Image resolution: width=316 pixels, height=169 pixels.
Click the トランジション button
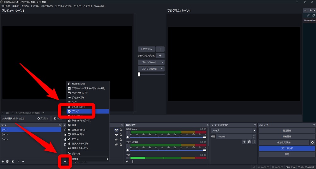pos(147,49)
